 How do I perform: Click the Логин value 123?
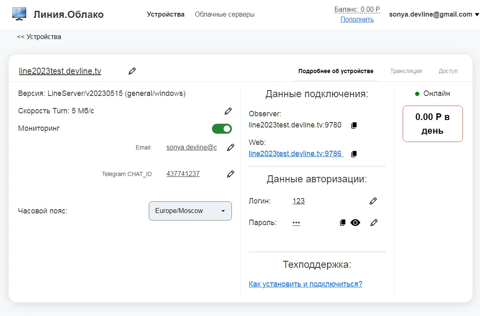point(298,201)
